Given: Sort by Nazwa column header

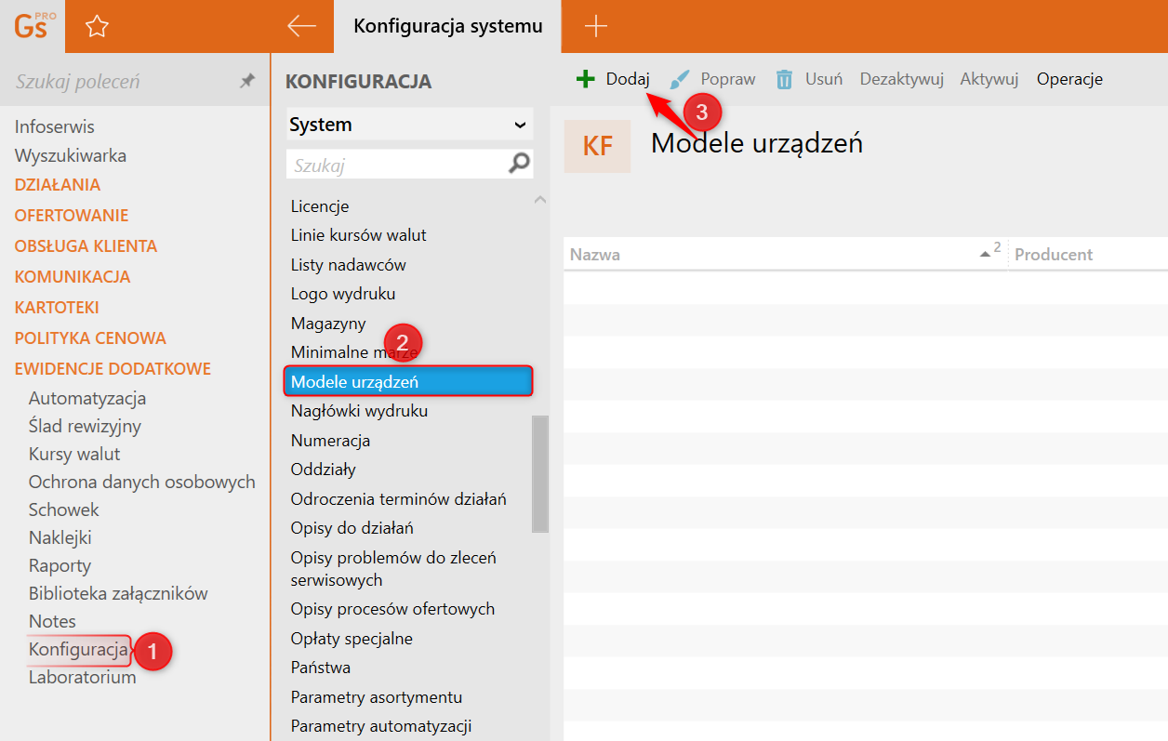Looking at the screenshot, I should pyautogui.click(x=594, y=254).
